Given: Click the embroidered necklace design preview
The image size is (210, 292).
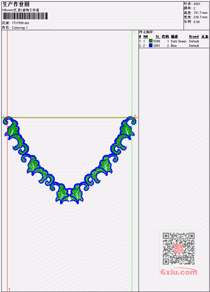Looking at the screenshot, I should (69, 160).
